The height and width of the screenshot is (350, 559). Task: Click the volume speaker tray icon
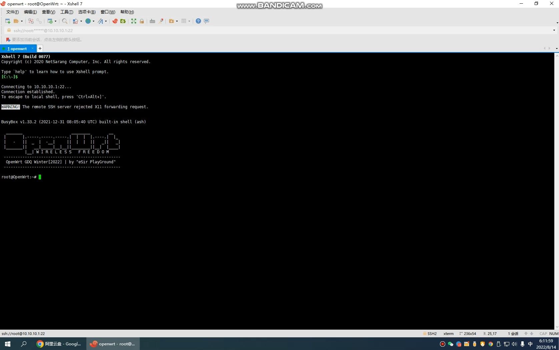pyautogui.click(x=514, y=344)
